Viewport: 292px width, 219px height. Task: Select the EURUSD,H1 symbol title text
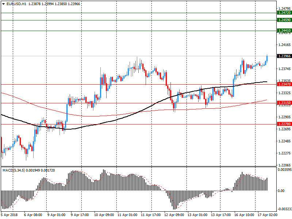[16, 4]
